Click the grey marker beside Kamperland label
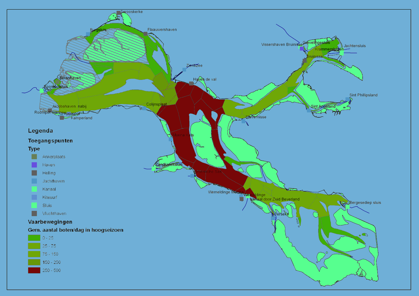The width and height of the screenshot is (419, 296). pos(62,118)
